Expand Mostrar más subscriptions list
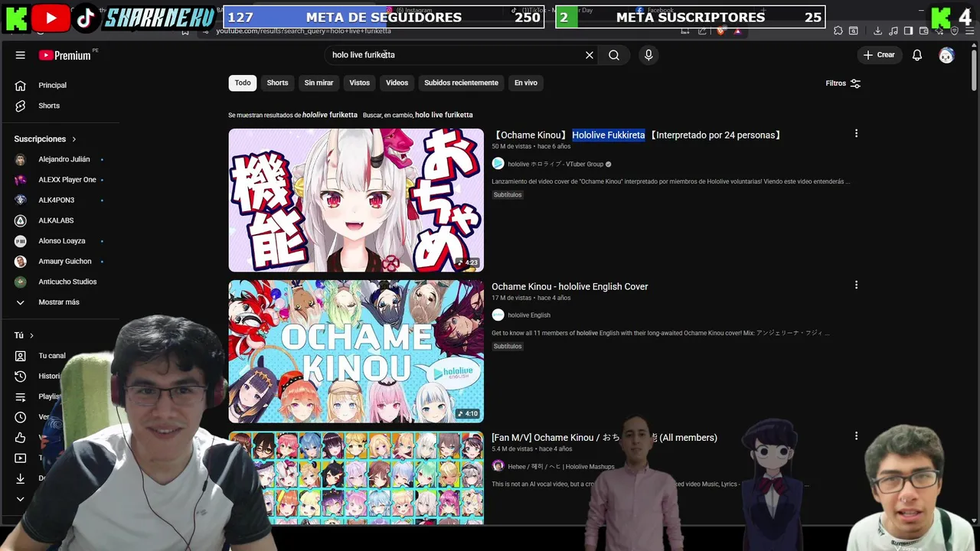The image size is (980, 551). 60,302
